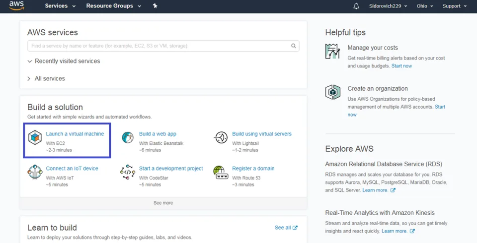Open Build a web app link
This screenshot has height=243, width=477.
point(158,134)
